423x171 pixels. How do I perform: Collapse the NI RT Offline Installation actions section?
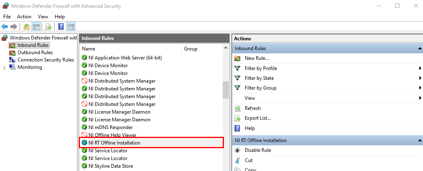(x=420, y=140)
